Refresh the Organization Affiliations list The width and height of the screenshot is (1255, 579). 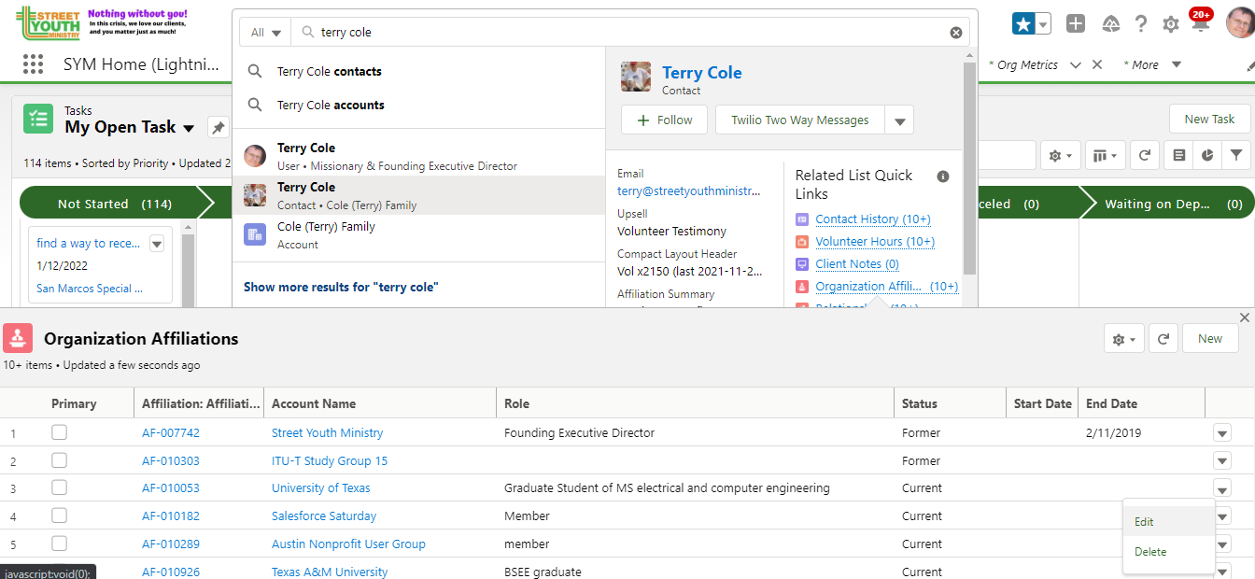[1163, 339]
